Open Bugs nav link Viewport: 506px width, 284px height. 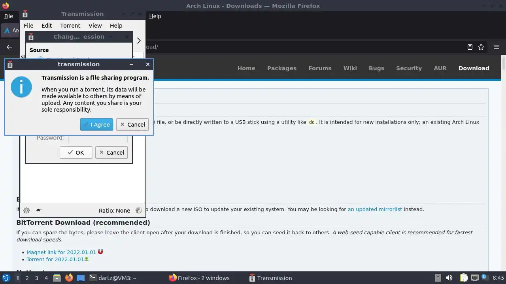click(x=376, y=68)
